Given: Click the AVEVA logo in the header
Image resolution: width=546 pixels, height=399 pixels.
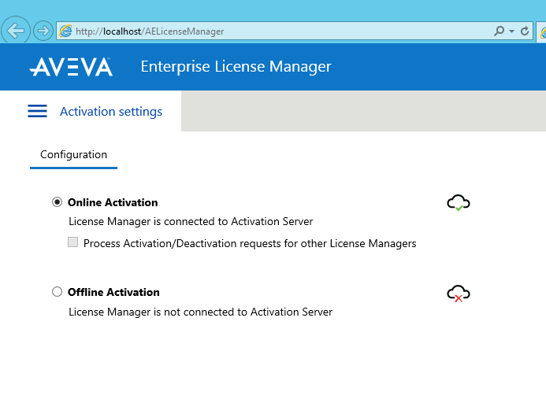Looking at the screenshot, I should (71, 67).
